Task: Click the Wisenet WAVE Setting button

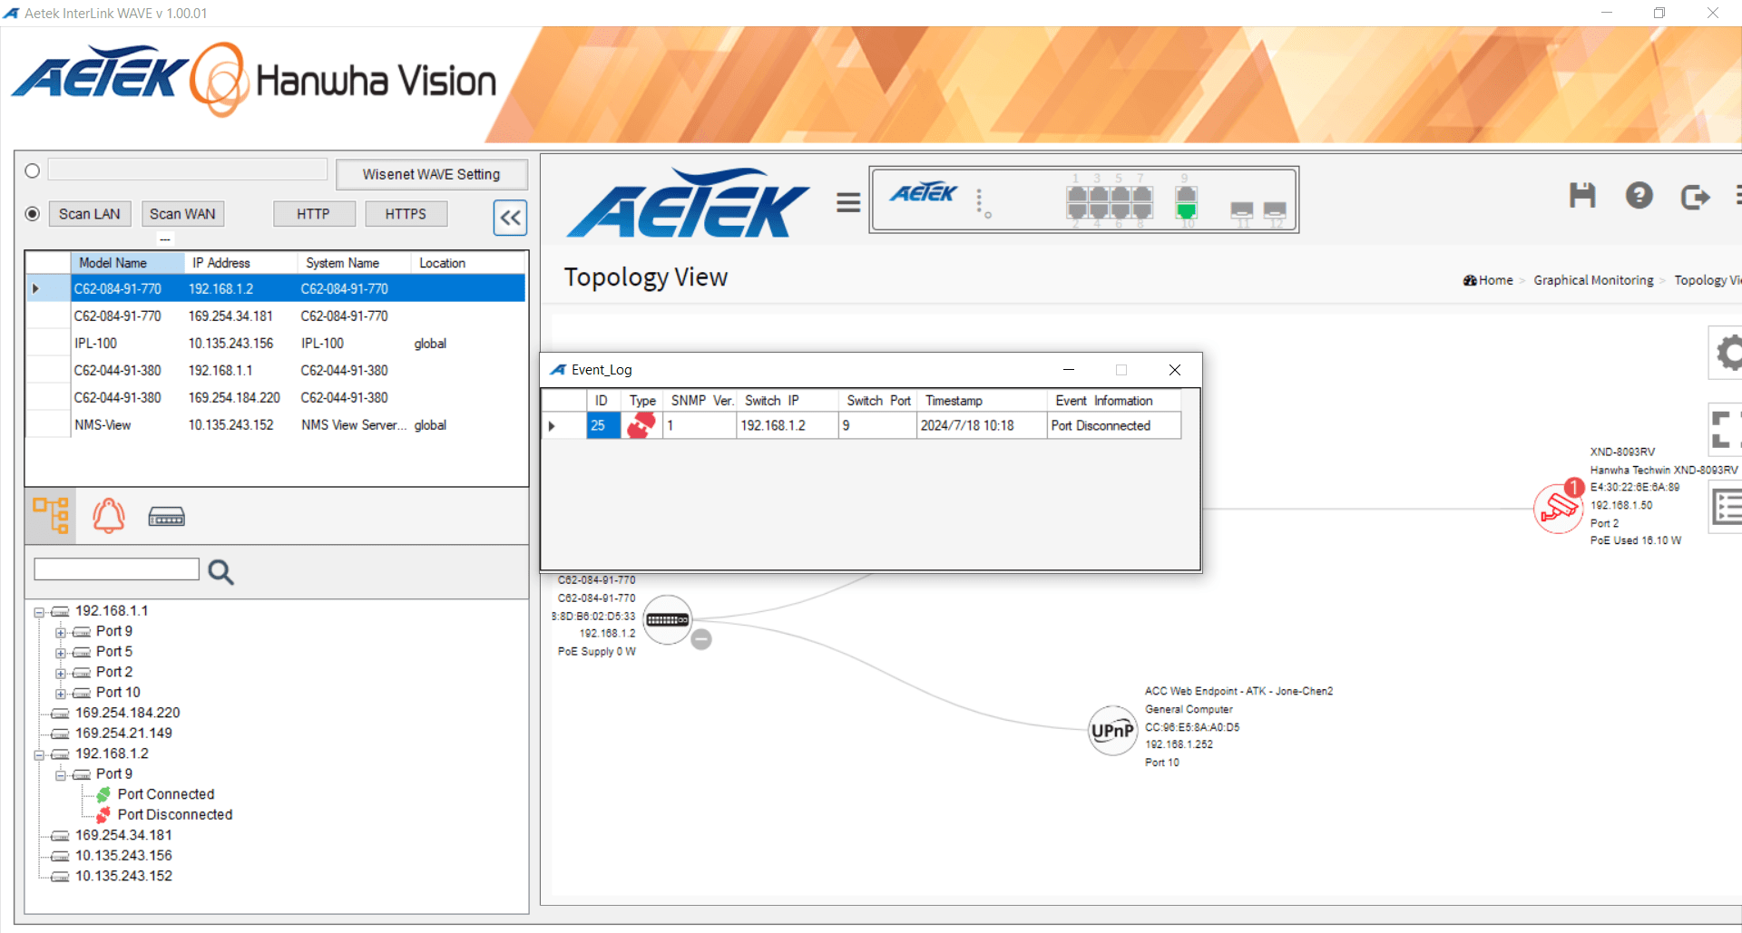Action: 431,174
